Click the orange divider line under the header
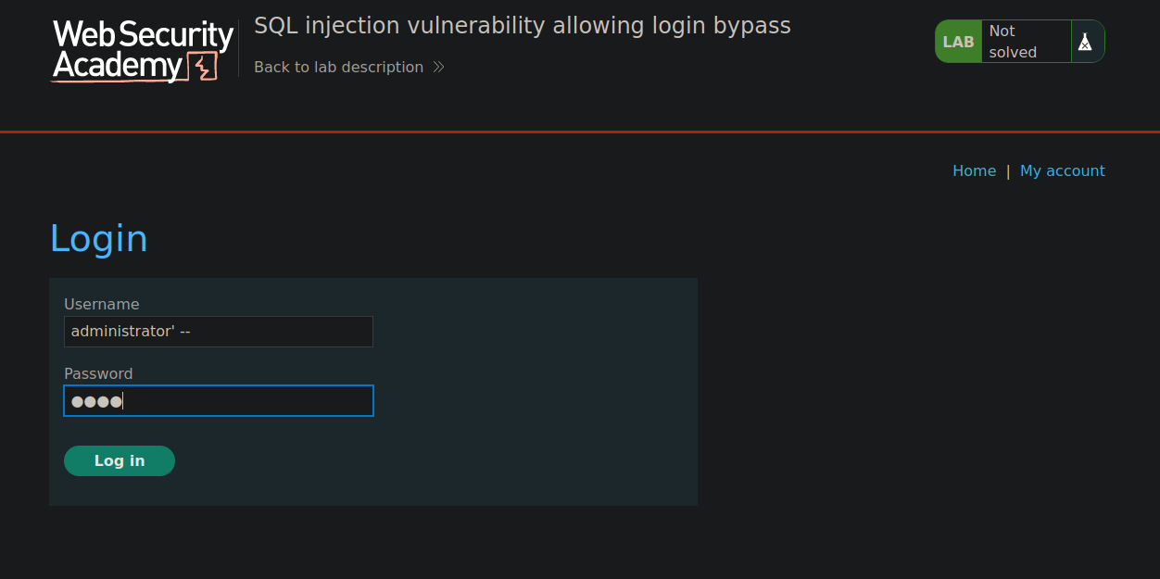 580,132
